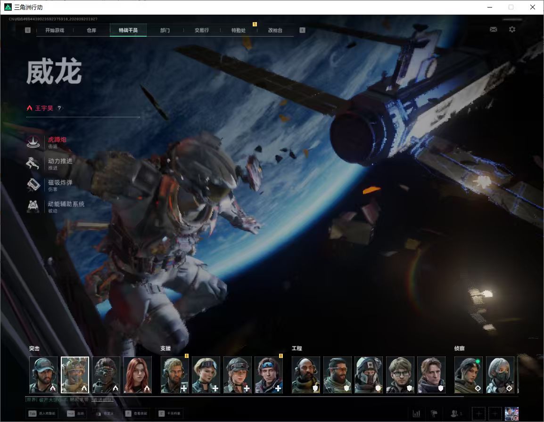Select the masked helmeted 工程 operator
The image size is (544, 422).
369,375
